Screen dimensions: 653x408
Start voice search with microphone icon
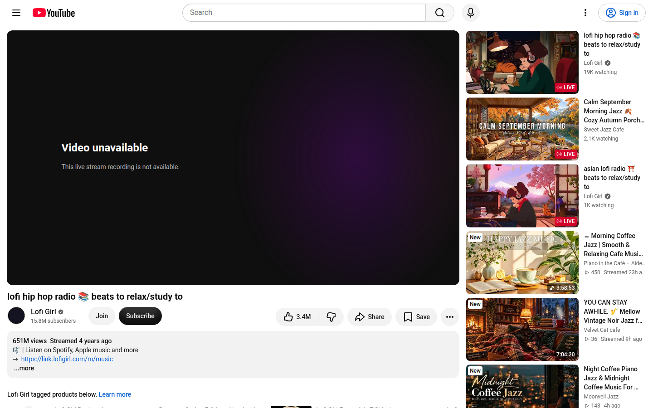click(471, 13)
